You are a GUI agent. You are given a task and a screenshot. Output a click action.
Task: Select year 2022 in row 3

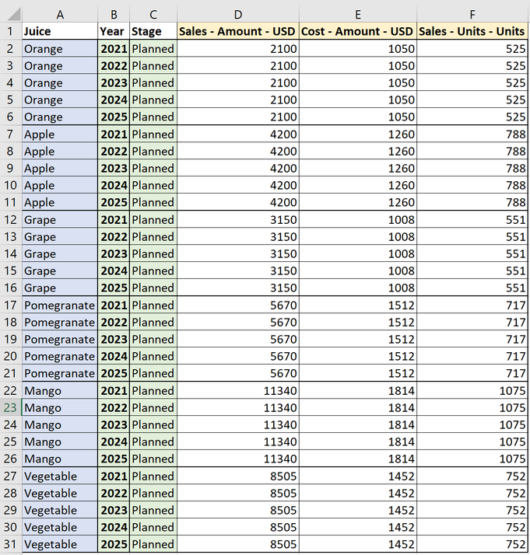point(114,65)
